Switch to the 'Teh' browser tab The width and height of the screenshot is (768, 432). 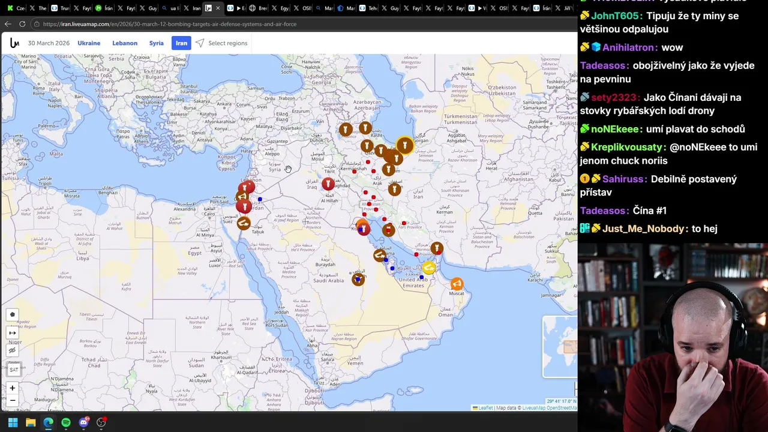coord(370,8)
